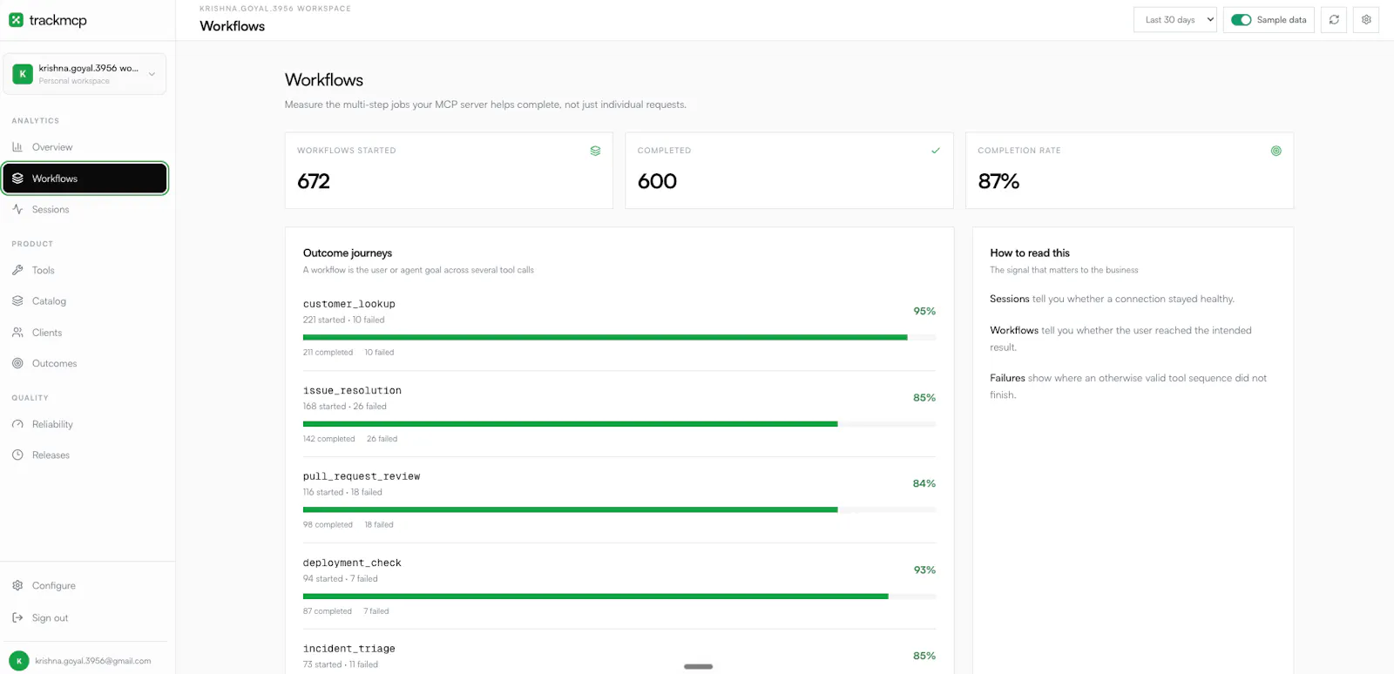Go to Outcomes
This screenshot has height=674, width=1394.
point(85,363)
